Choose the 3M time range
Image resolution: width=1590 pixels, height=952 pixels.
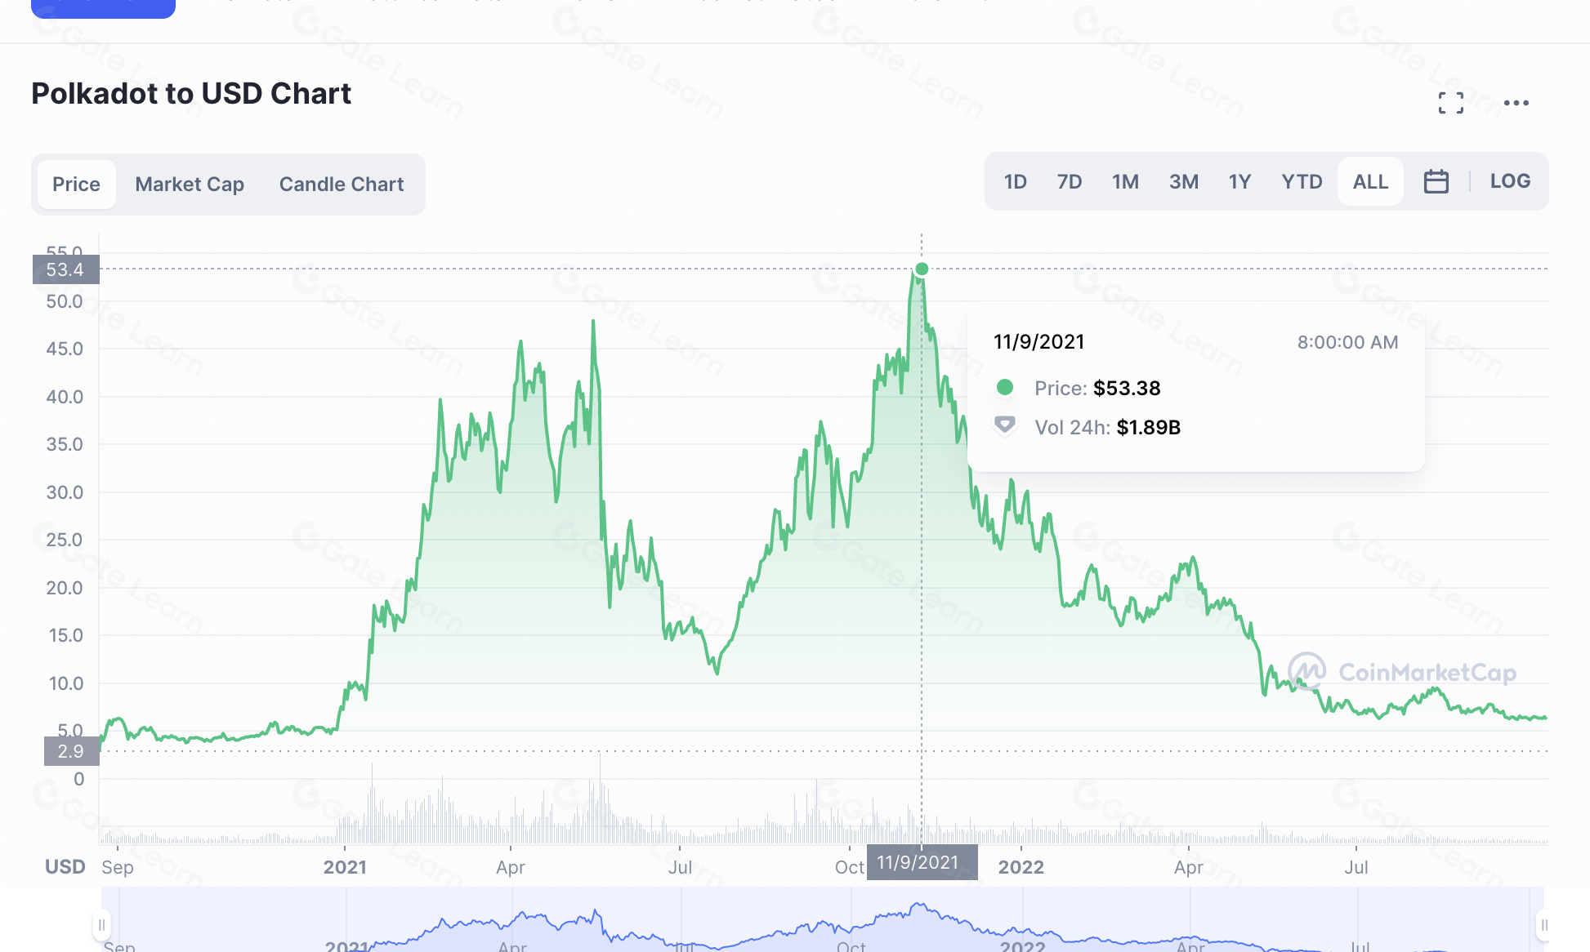(x=1183, y=181)
